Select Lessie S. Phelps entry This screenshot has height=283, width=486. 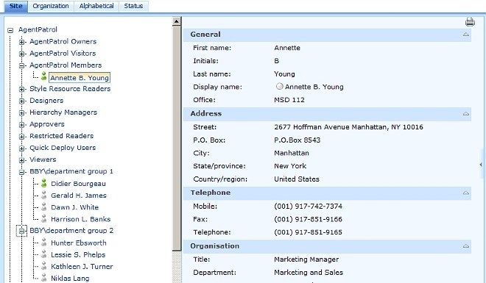[x=78, y=254]
